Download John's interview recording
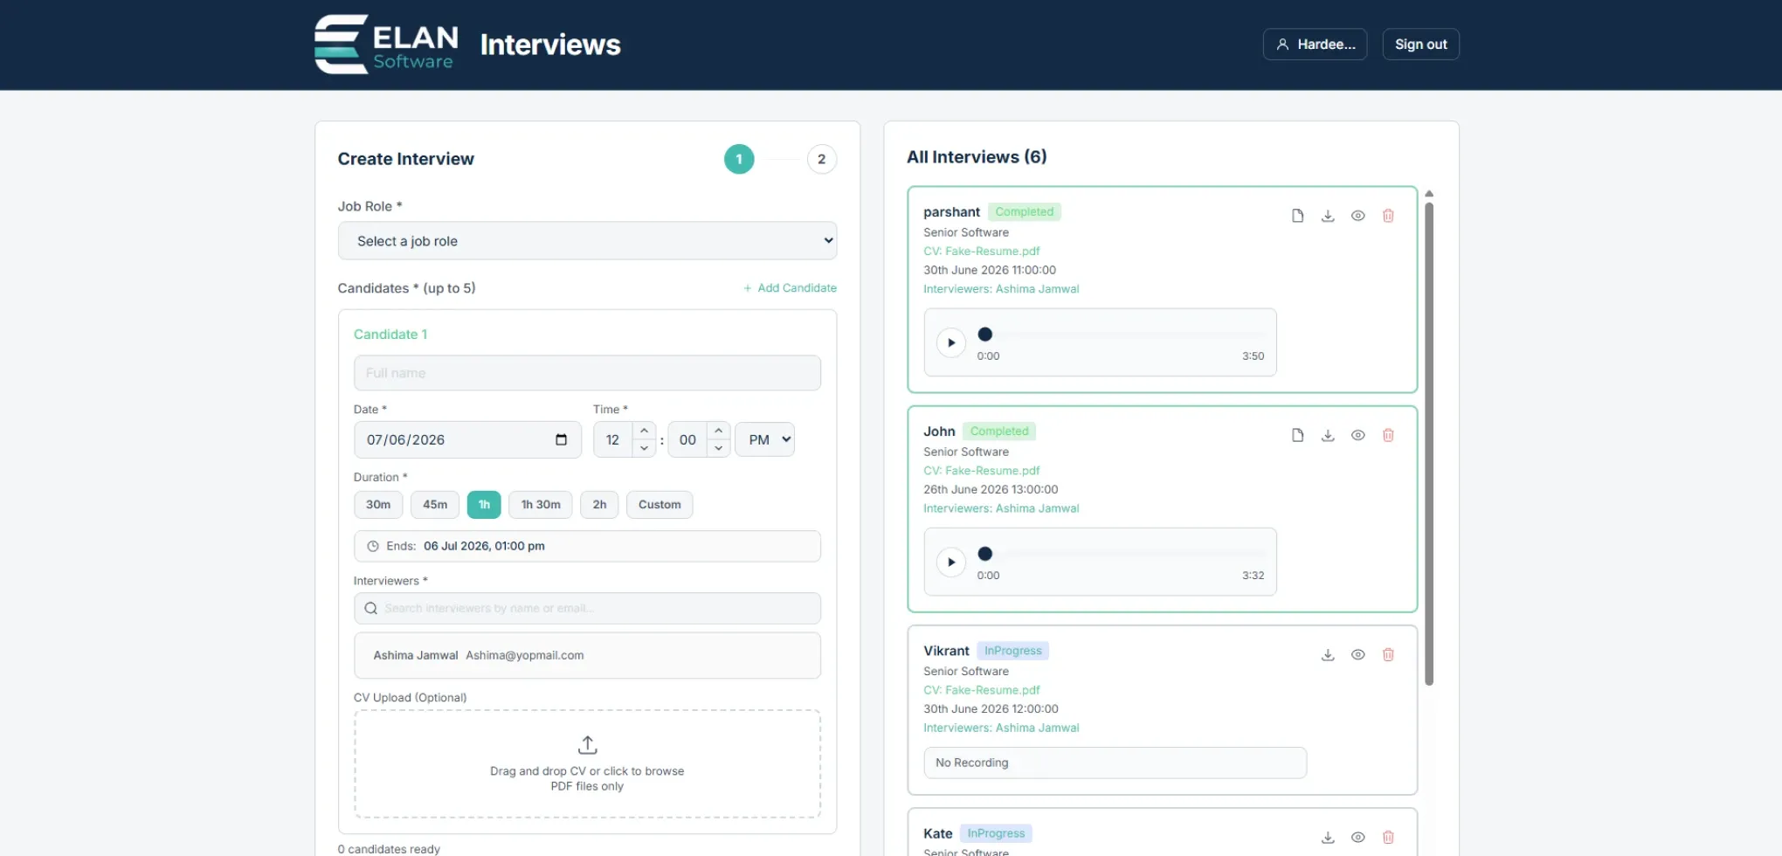This screenshot has width=1782, height=856. coord(1328,435)
